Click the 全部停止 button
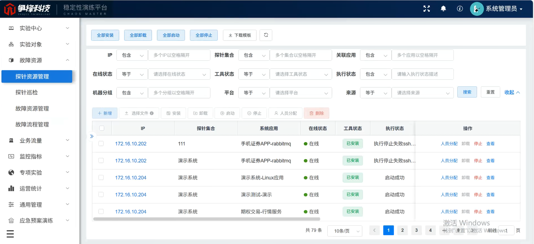 pyautogui.click(x=204, y=35)
